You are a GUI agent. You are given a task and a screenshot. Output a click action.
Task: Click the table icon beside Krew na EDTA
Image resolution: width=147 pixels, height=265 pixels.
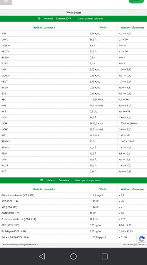tap(39, 19)
